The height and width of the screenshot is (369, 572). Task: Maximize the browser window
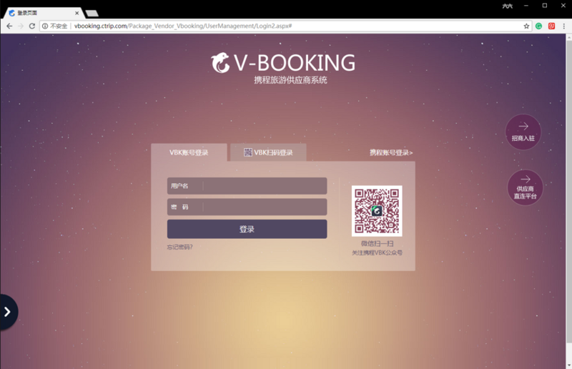[x=545, y=6]
